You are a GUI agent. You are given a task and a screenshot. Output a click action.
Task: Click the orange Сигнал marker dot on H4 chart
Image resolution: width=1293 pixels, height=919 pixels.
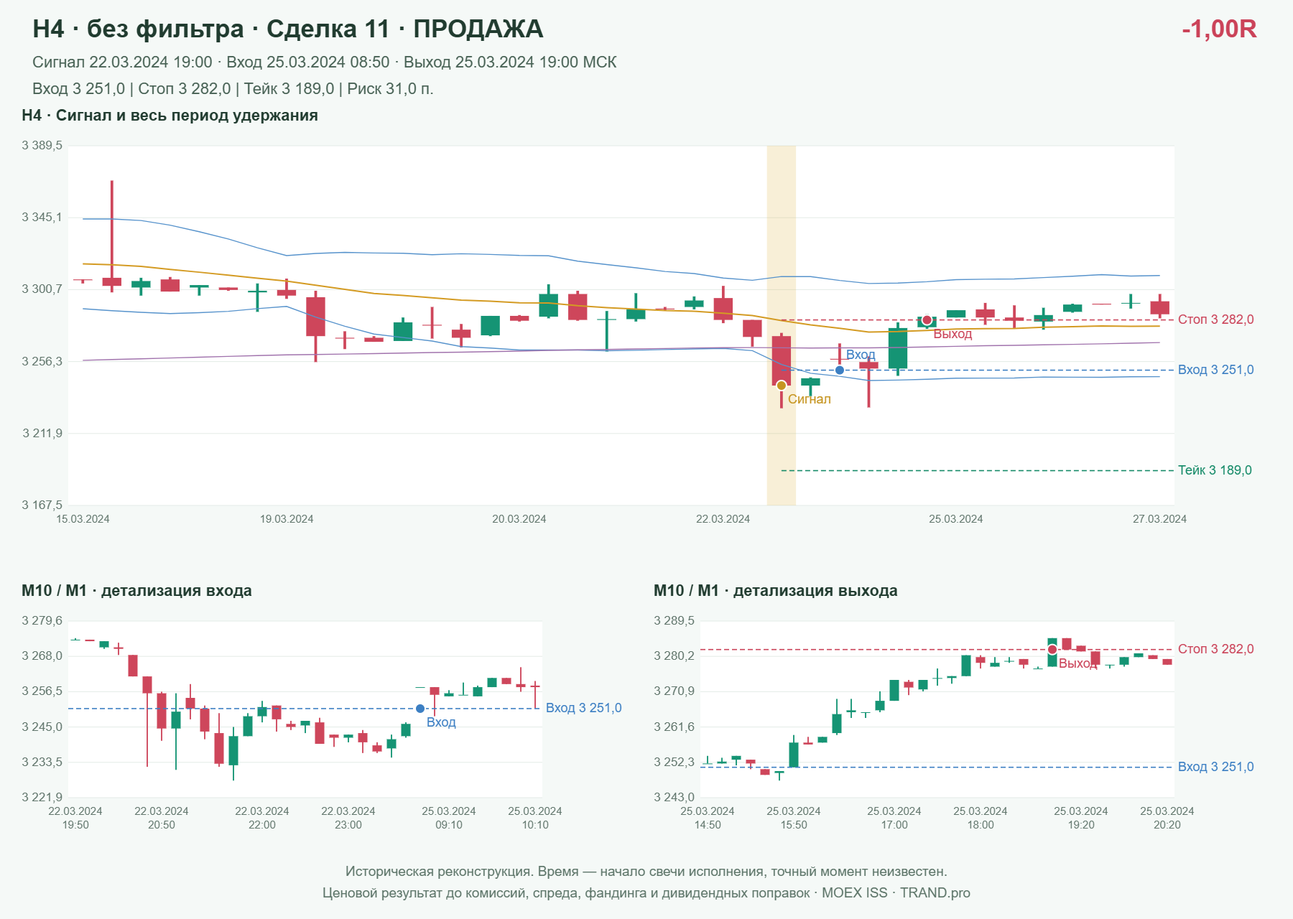pyautogui.click(x=782, y=386)
